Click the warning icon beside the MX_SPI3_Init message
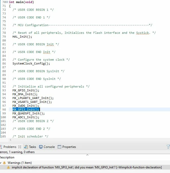Viewport: 170px width, 173px height. pyautogui.click(x=8, y=167)
